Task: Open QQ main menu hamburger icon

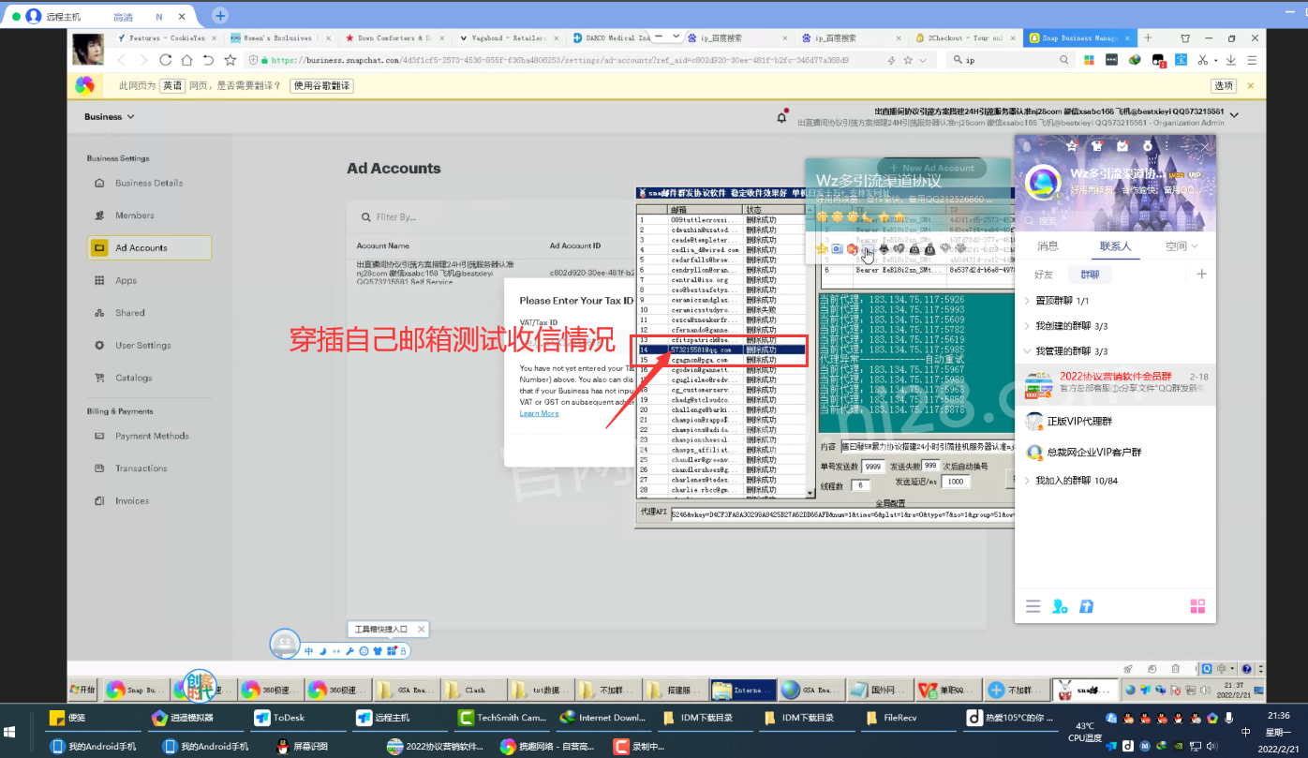Action: pyautogui.click(x=1033, y=606)
